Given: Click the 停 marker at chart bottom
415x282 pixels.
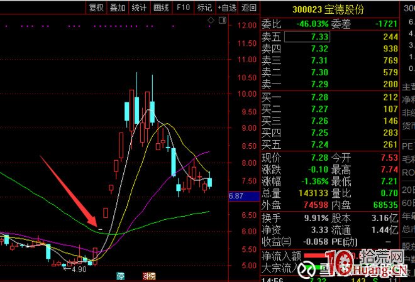Looking at the screenshot, I should 121,276.
